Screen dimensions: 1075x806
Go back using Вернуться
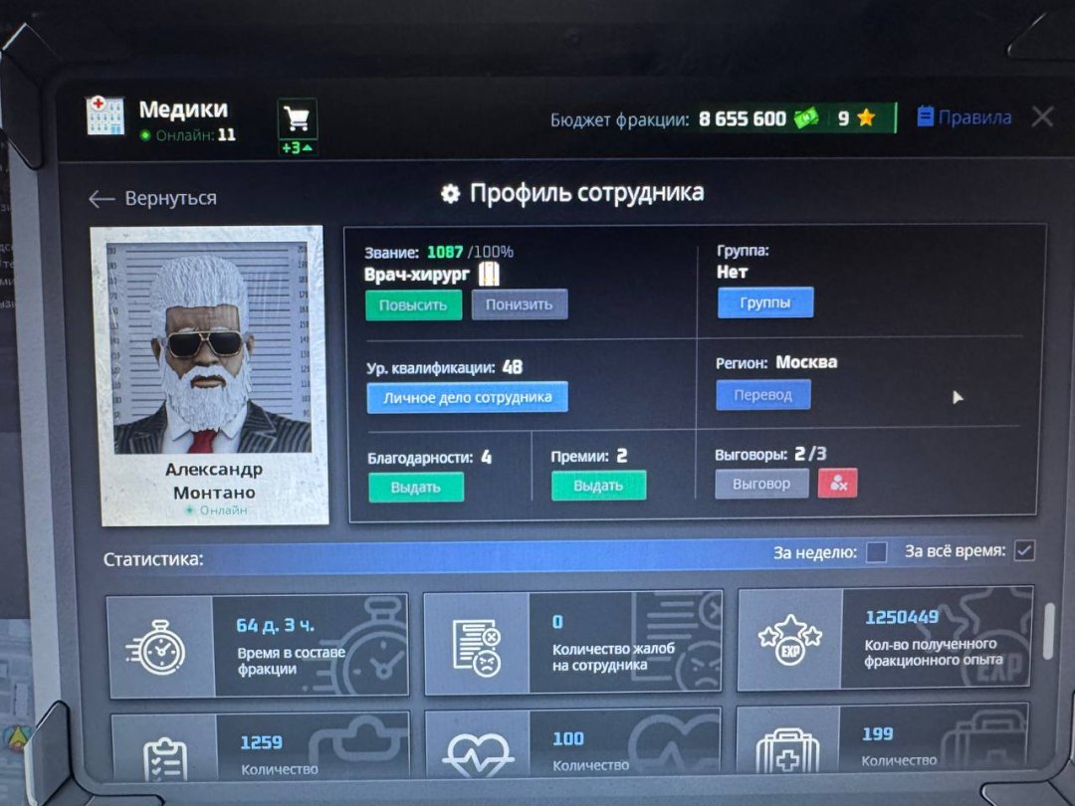(x=152, y=199)
